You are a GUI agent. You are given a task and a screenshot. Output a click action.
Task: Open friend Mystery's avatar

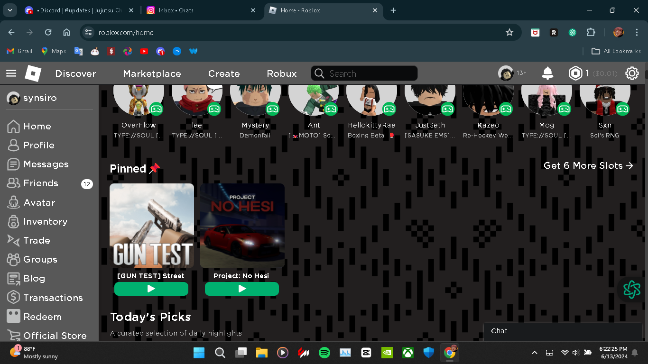coord(255,100)
